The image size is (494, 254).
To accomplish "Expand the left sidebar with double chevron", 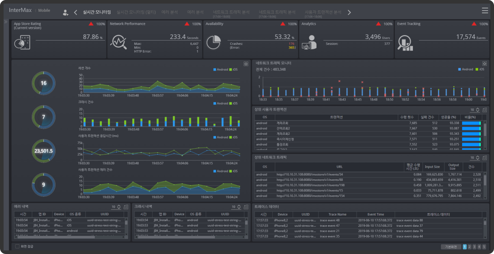I will point(5,22).
